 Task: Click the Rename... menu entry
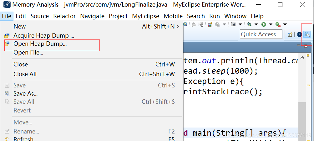click(92, 132)
